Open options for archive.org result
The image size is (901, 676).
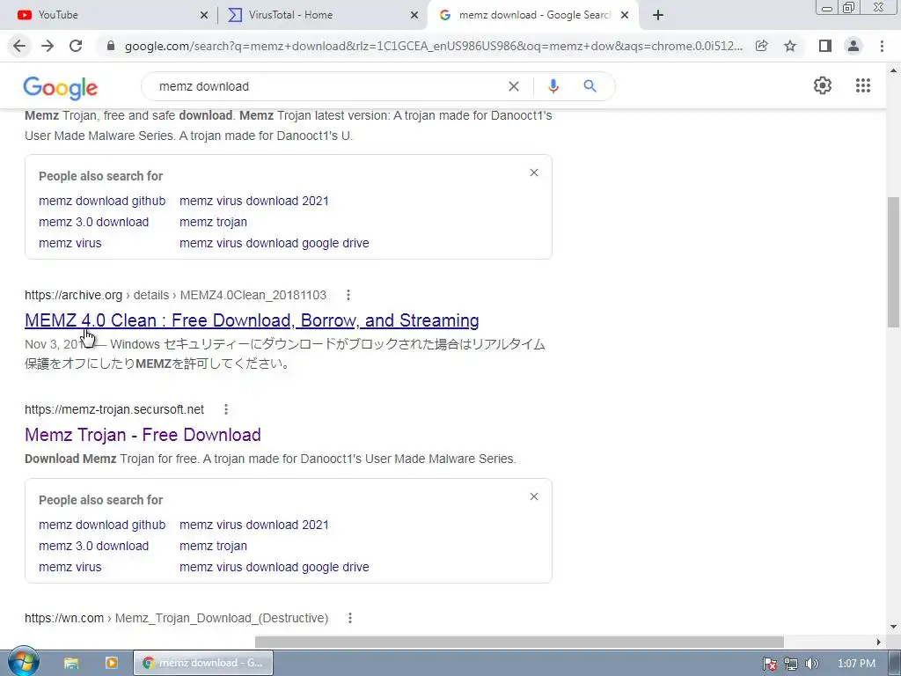point(348,295)
